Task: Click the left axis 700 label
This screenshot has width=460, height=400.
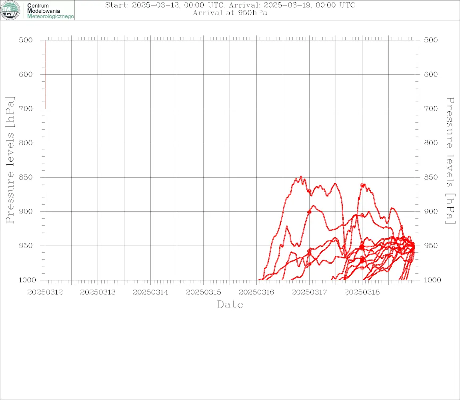Action: coord(26,108)
